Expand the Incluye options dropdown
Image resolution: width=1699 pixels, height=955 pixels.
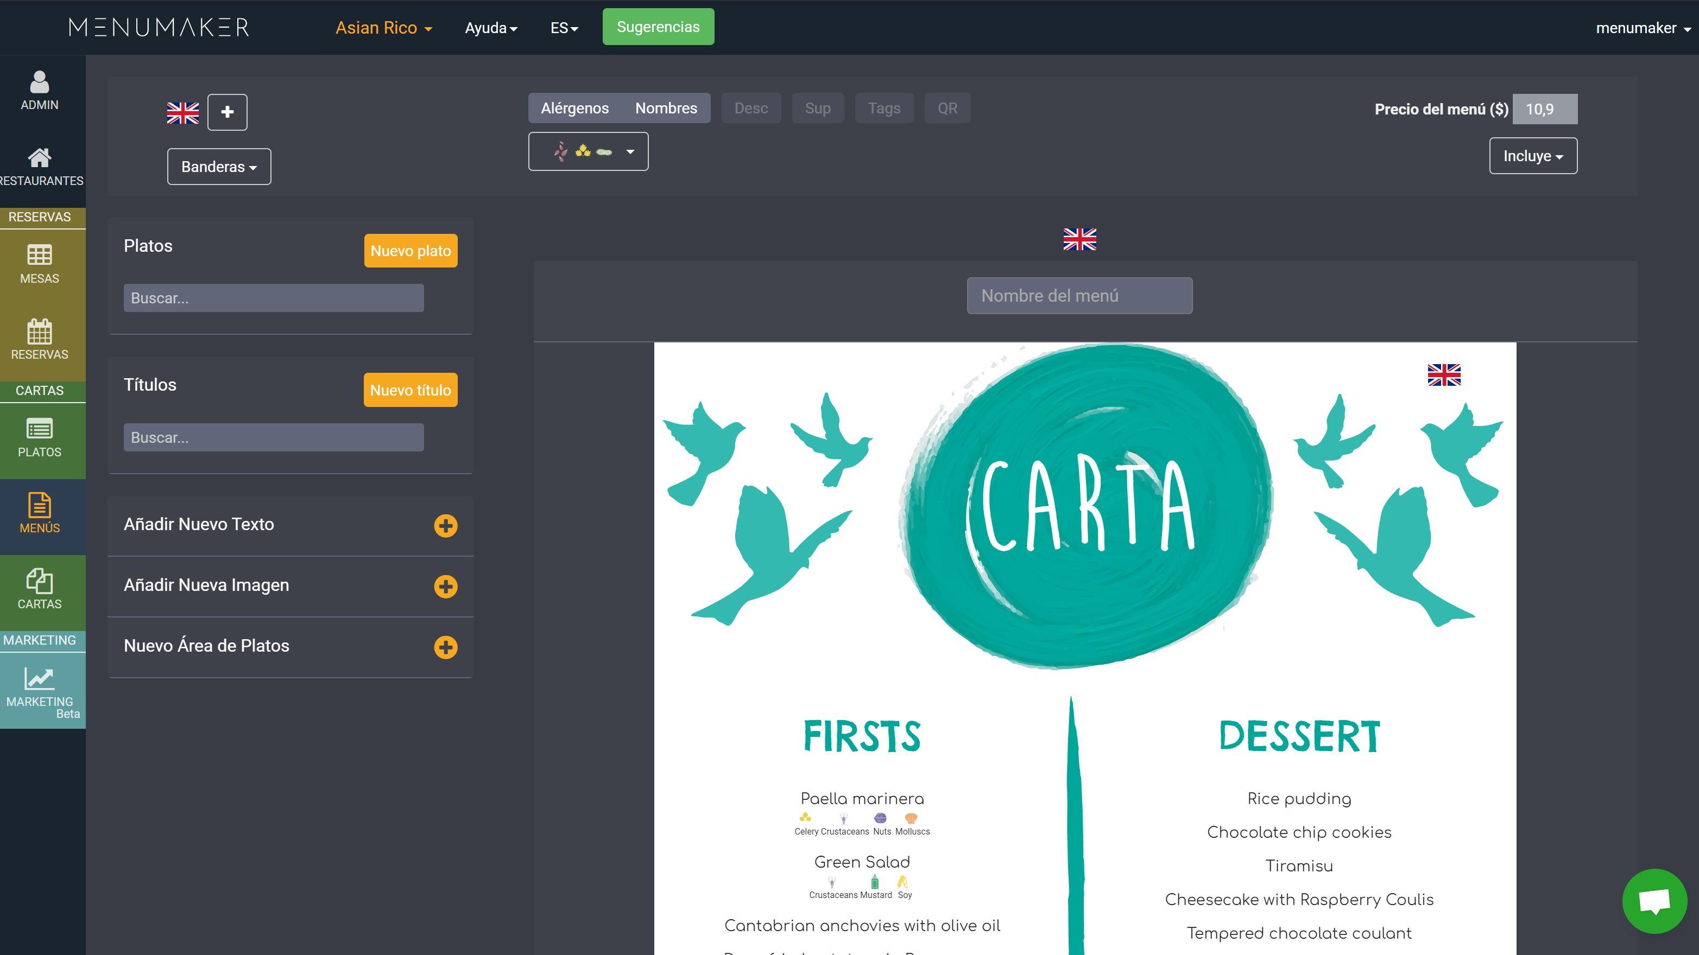(1533, 155)
